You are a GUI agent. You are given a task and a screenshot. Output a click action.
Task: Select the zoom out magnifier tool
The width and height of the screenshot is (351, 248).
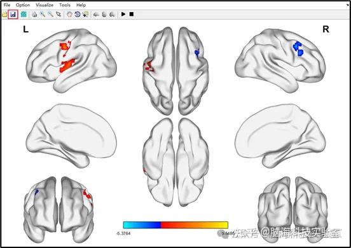(50, 15)
